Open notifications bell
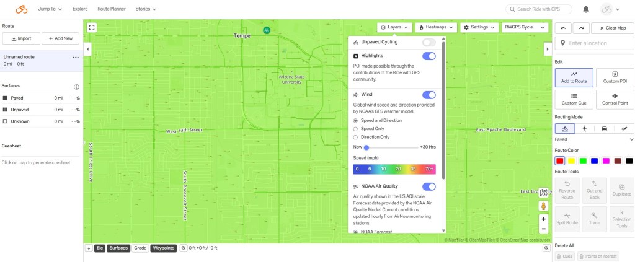 (x=586, y=9)
